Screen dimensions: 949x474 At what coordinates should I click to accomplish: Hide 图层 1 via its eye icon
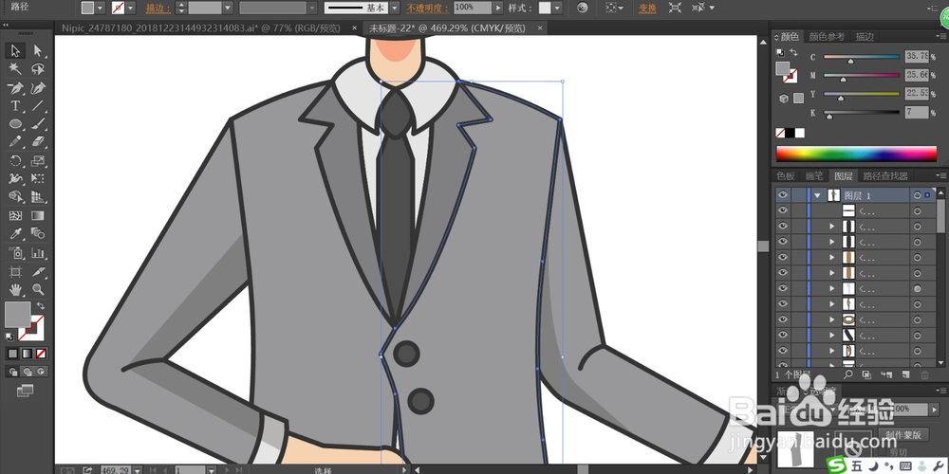[783, 194]
